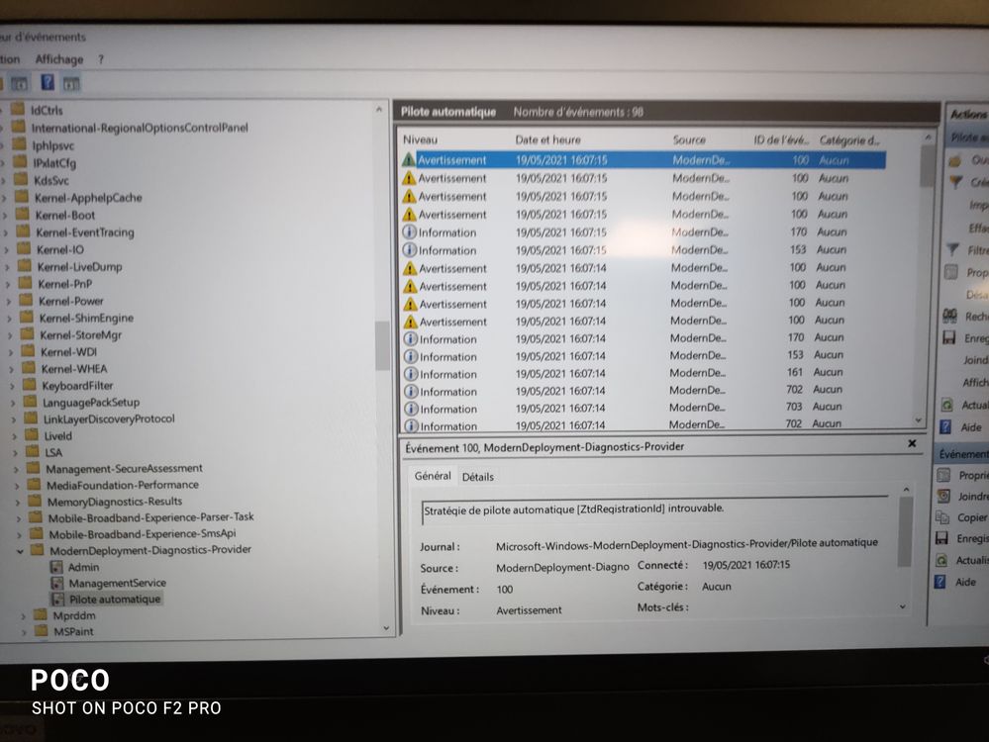
Task: Click the Filtrer funnel icon in Actions
Action: 953,250
